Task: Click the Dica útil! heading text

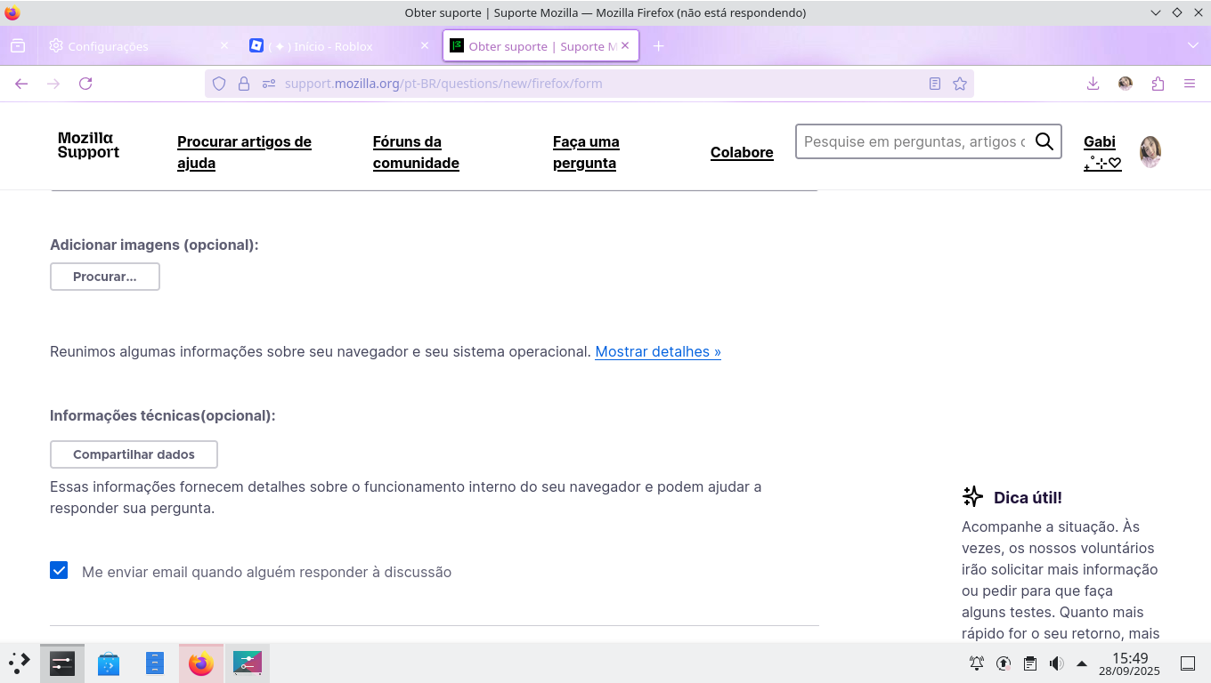Action: (1028, 497)
